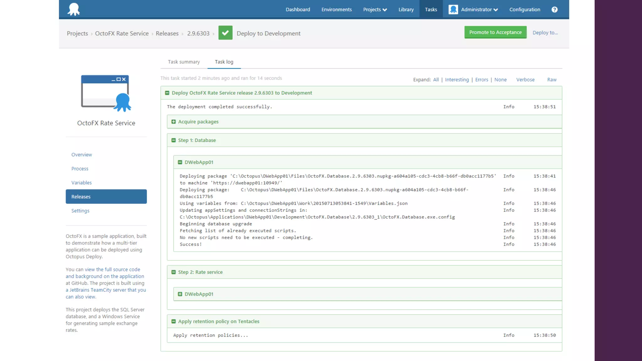The image size is (642, 361).
Task: Click the Octopus Deploy logo icon
Action: (x=74, y=9)
